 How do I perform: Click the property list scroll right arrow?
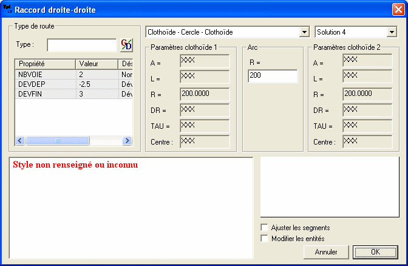pyautogui.click(x=127, y=140)
